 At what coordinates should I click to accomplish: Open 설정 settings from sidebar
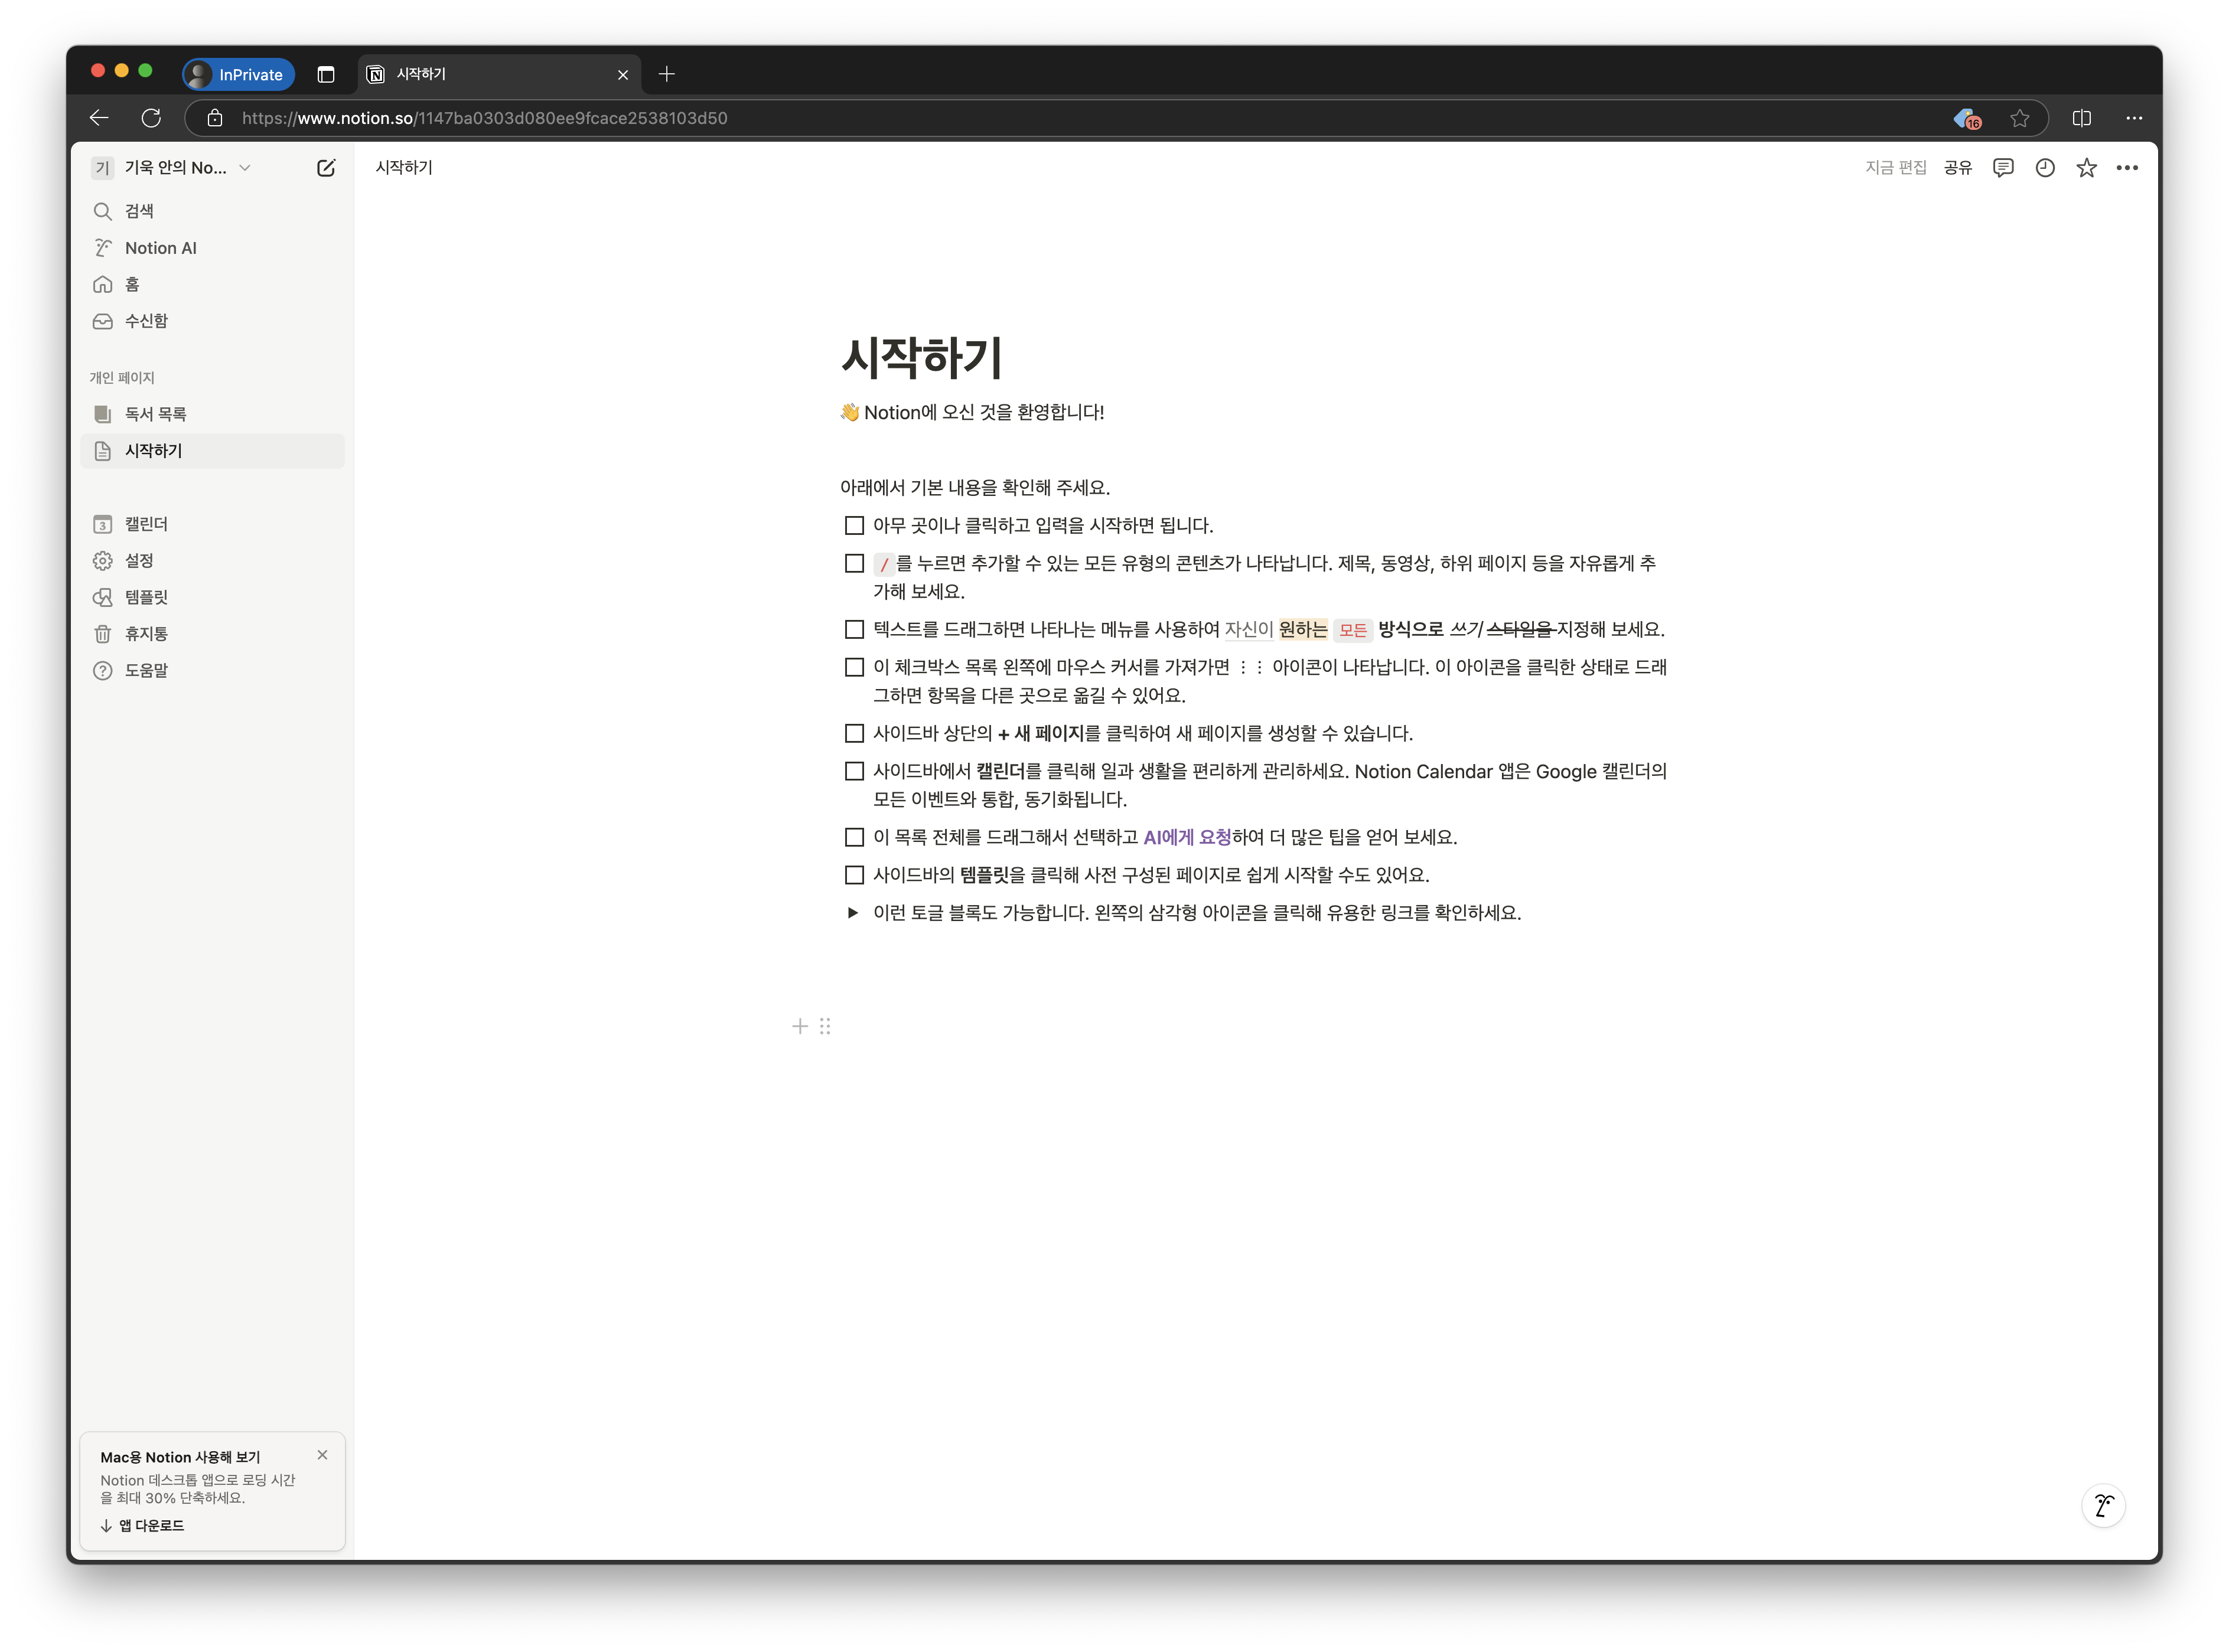click(x=212, y=561)
